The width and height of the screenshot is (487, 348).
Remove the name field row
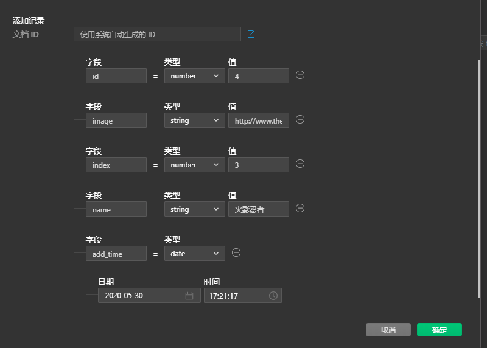[x=300, y=208]
